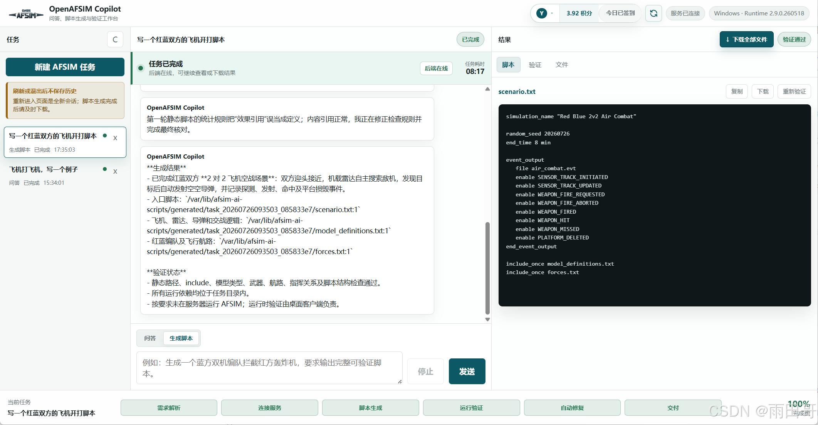The height and width of the screenshot is (425, 818).
Task: Click the 3.92 积分 points badge
Action: click(x=579, y=13)
